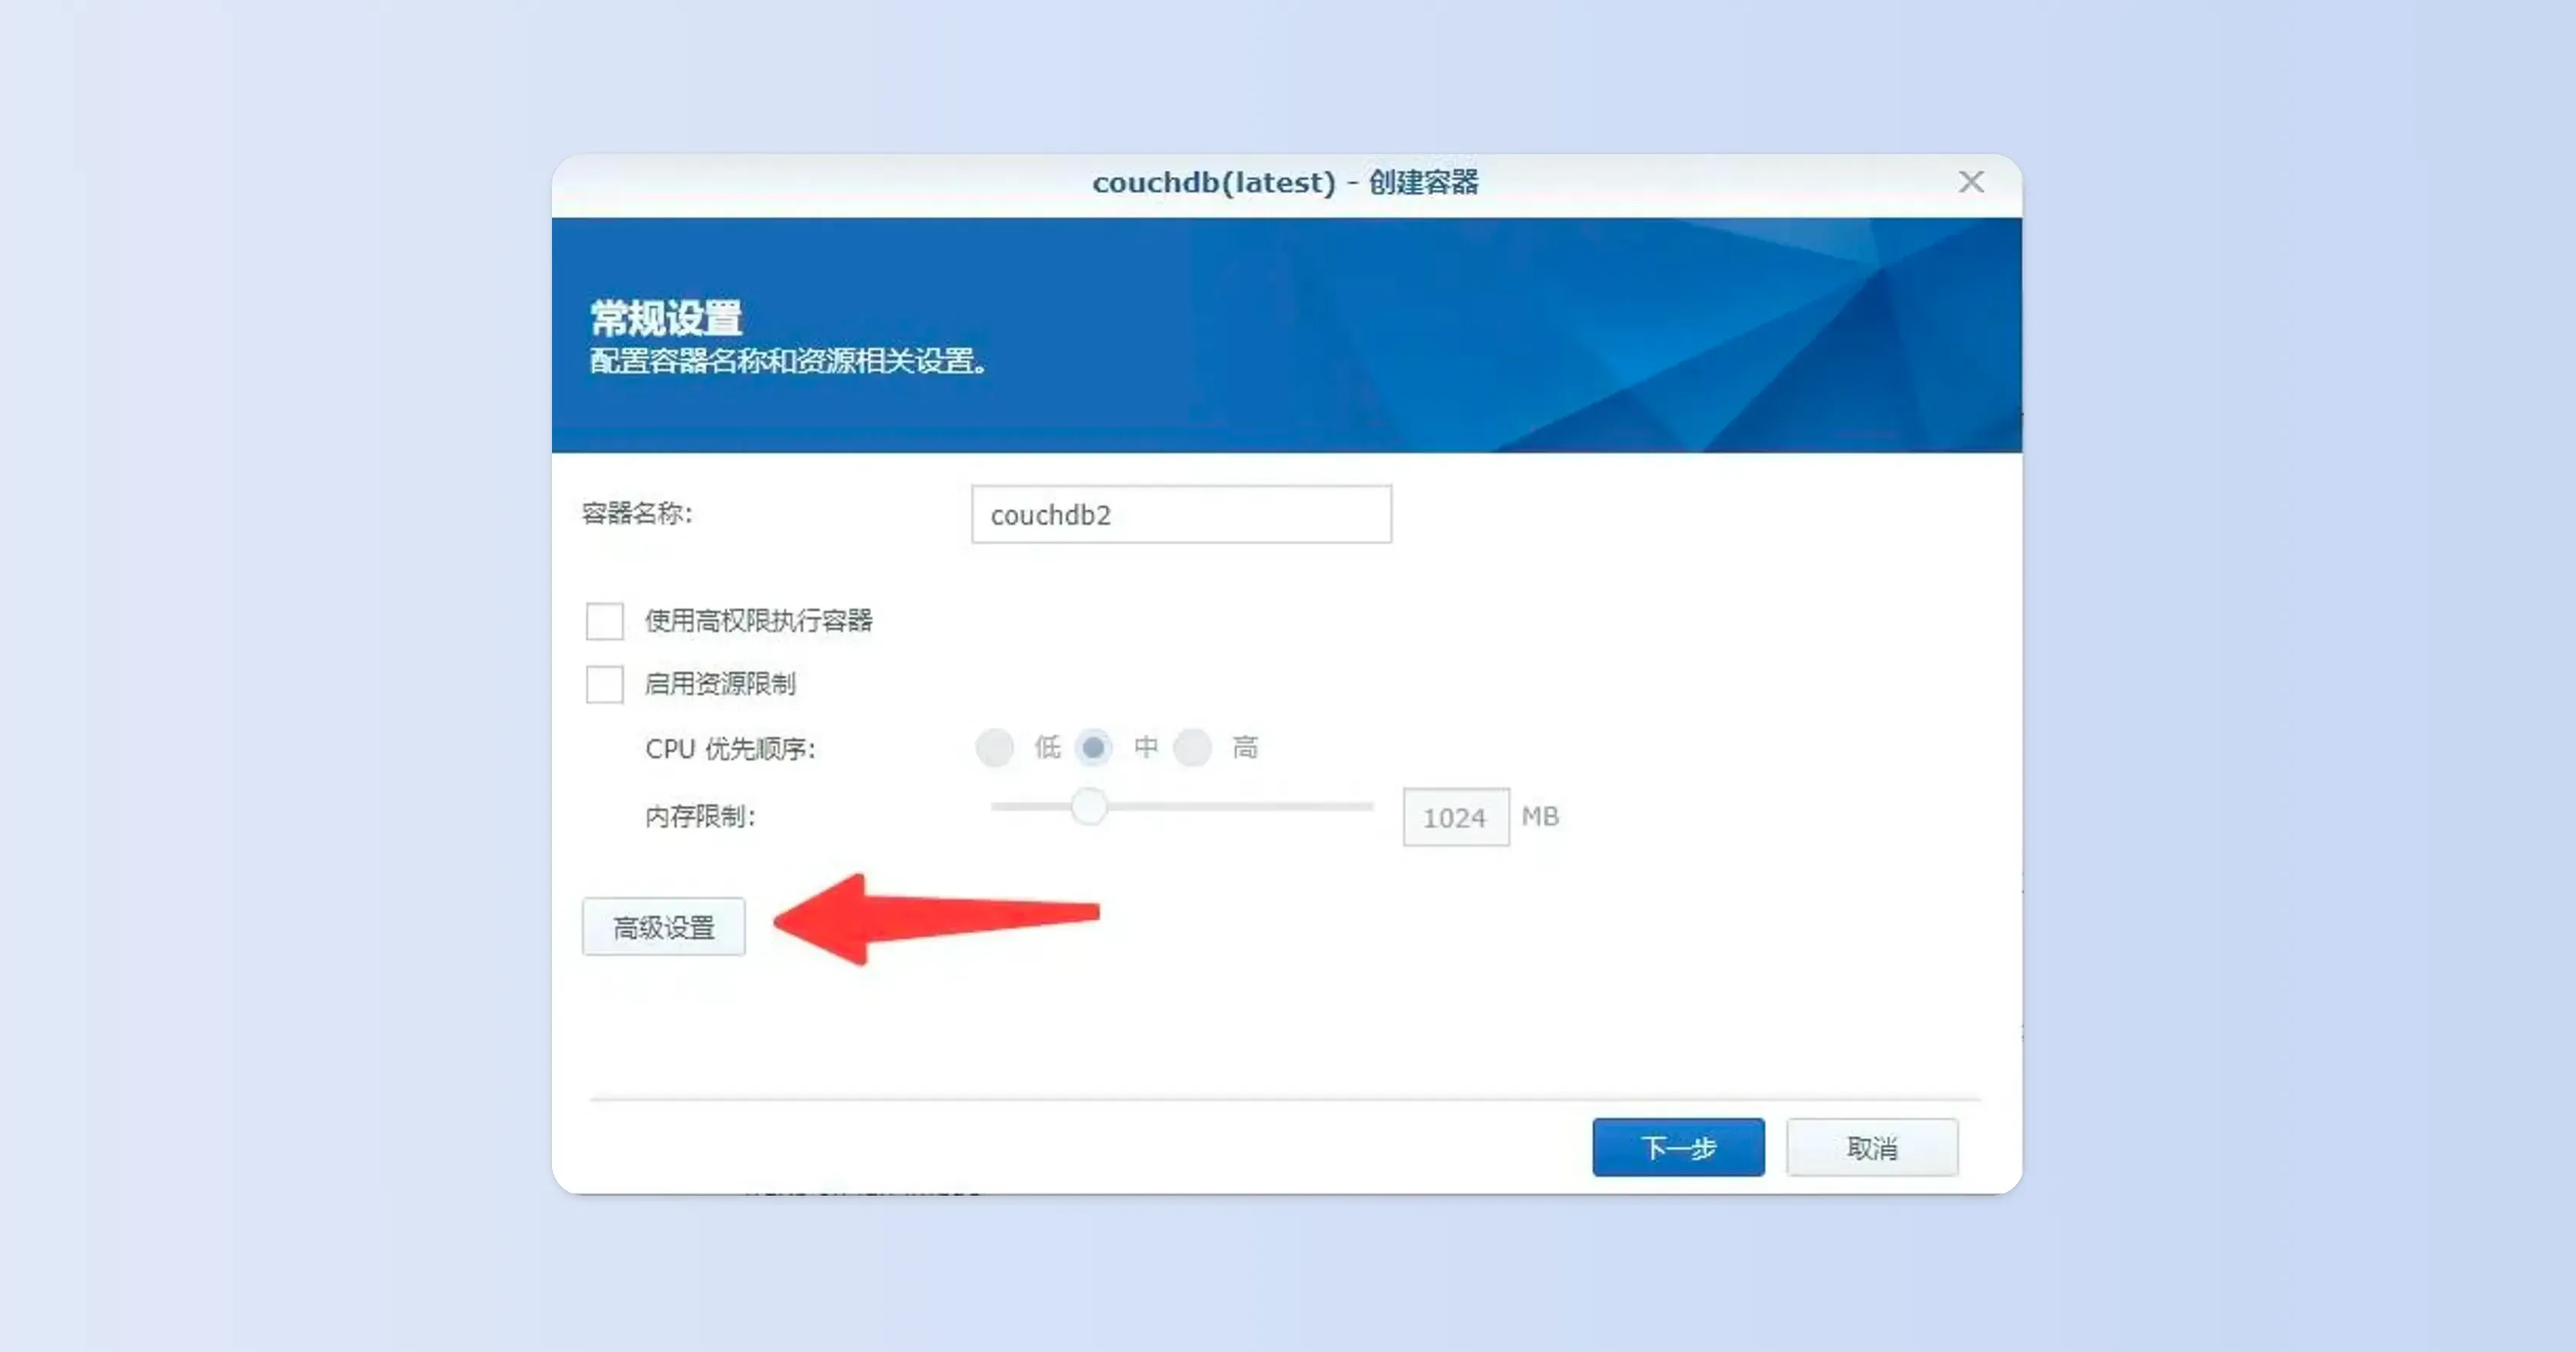Proceed with 下一步 button
2576x1352 pixels.
[1678, 1147]
